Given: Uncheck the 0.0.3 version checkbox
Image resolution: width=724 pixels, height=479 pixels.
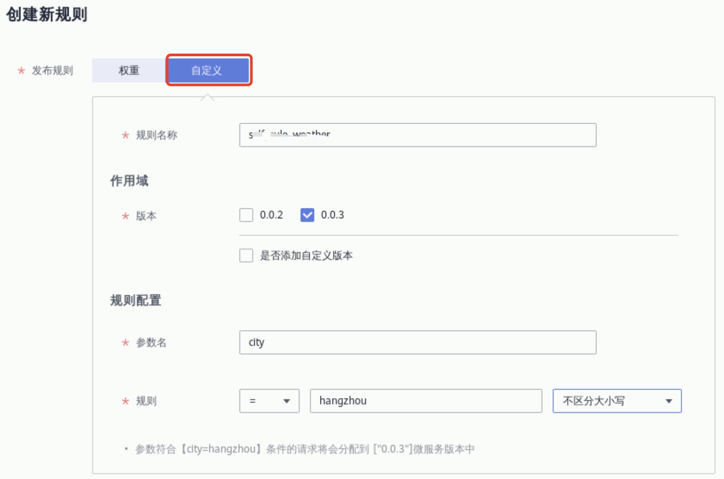Looking at the screenshot, I should coord(307,215).
